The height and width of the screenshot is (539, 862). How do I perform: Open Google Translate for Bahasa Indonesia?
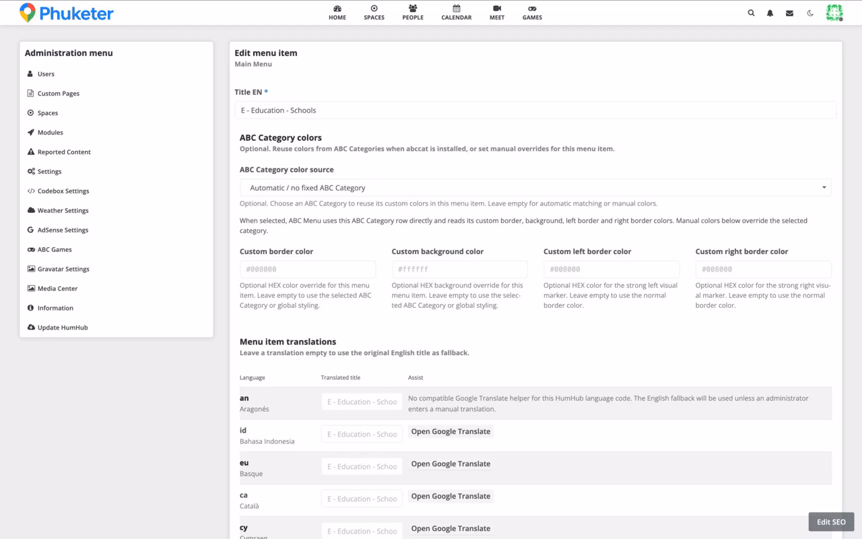pos(451,432)
